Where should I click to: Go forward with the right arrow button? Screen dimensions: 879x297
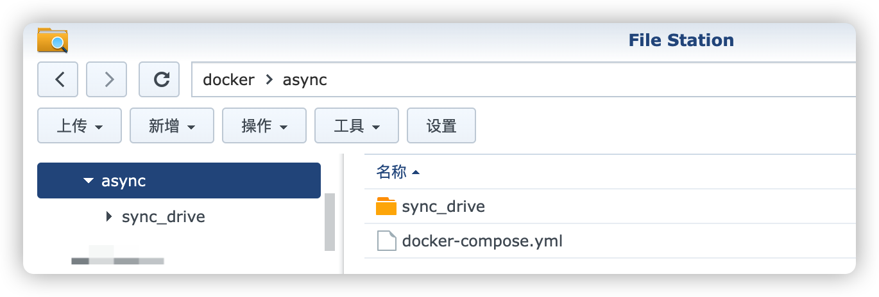[107, 79]
